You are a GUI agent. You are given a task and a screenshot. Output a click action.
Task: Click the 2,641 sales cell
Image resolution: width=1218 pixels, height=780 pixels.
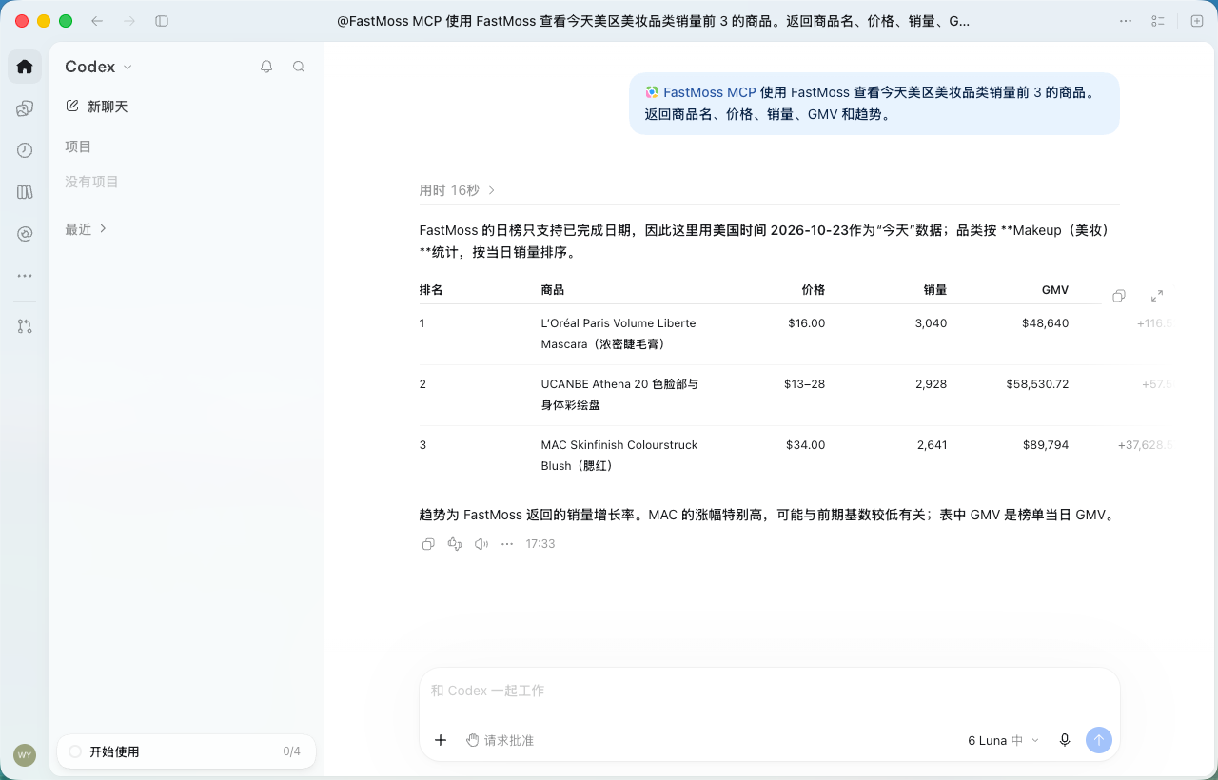(933, 445)
